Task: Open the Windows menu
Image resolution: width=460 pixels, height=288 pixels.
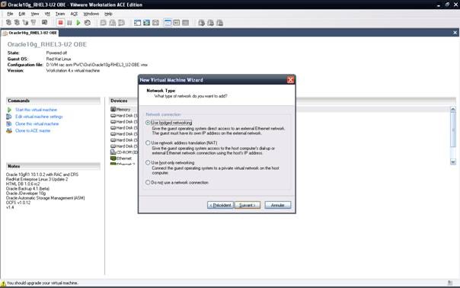Action: [91, 14]
